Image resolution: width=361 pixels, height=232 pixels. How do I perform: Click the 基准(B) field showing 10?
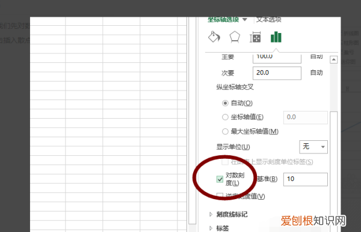305,179
